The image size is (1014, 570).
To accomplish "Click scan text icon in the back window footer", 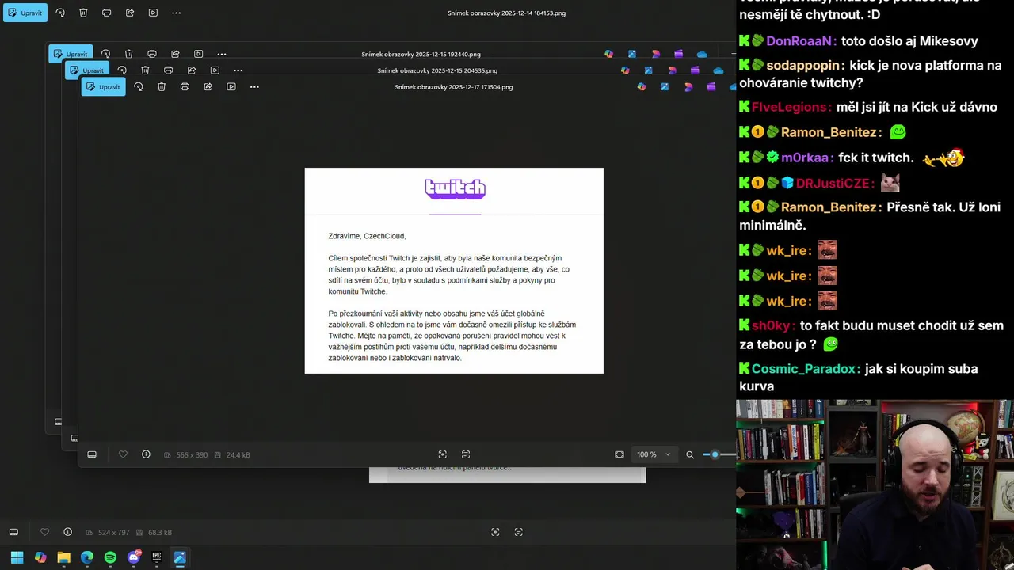I will 519,532.
